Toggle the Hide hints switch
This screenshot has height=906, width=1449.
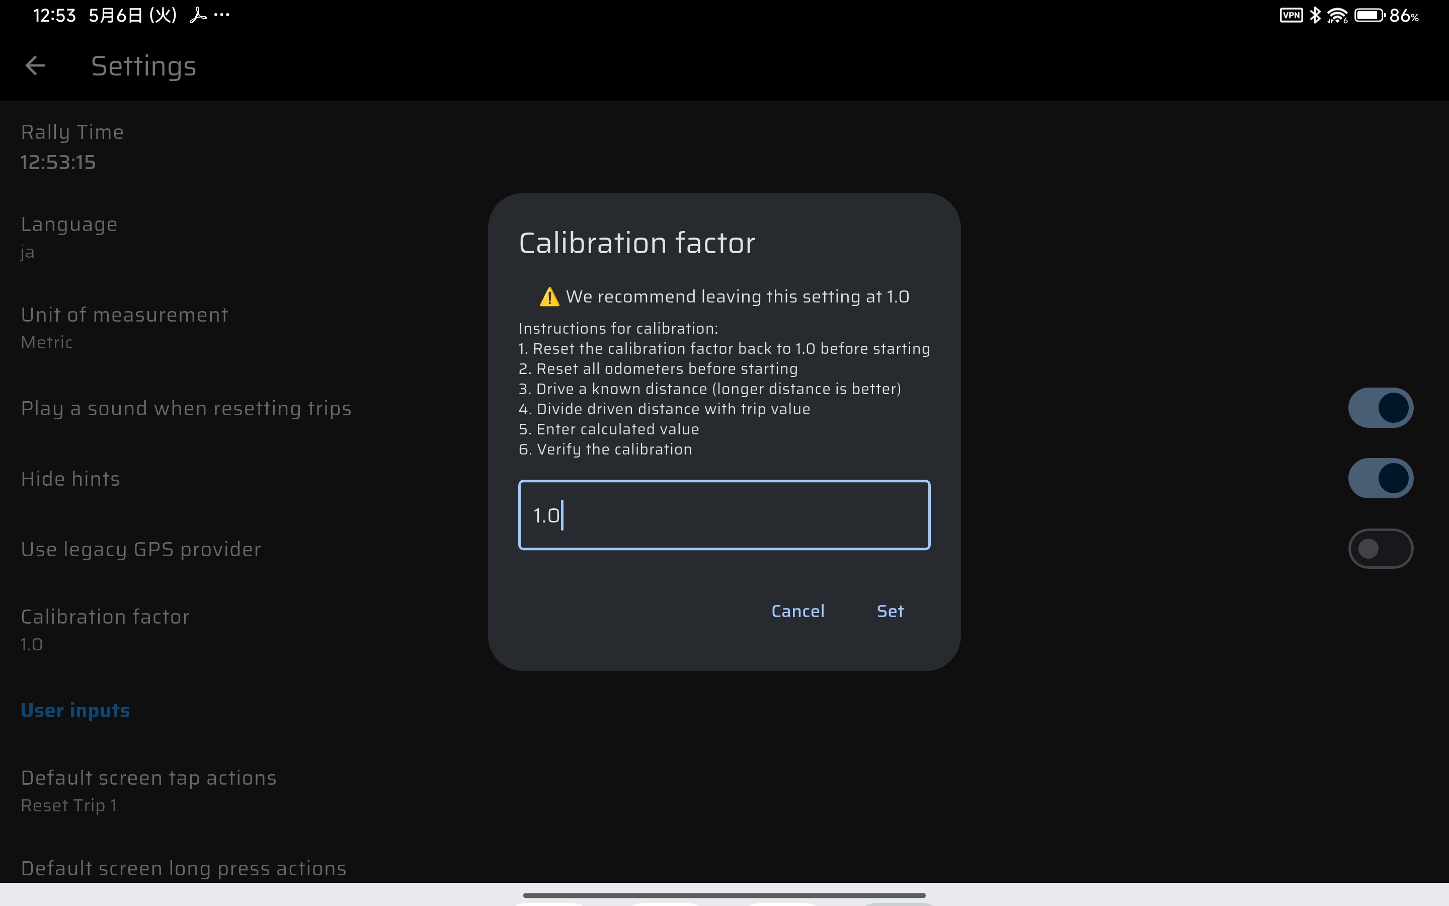[x=1380, y=478]
